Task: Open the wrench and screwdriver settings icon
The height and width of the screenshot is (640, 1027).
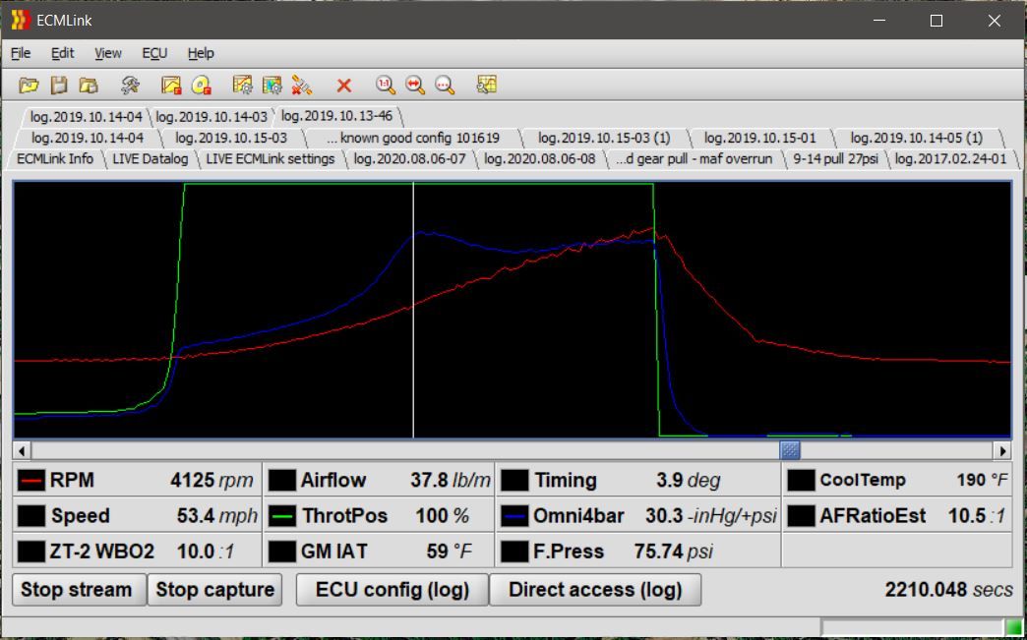Action: coord(130,86)
